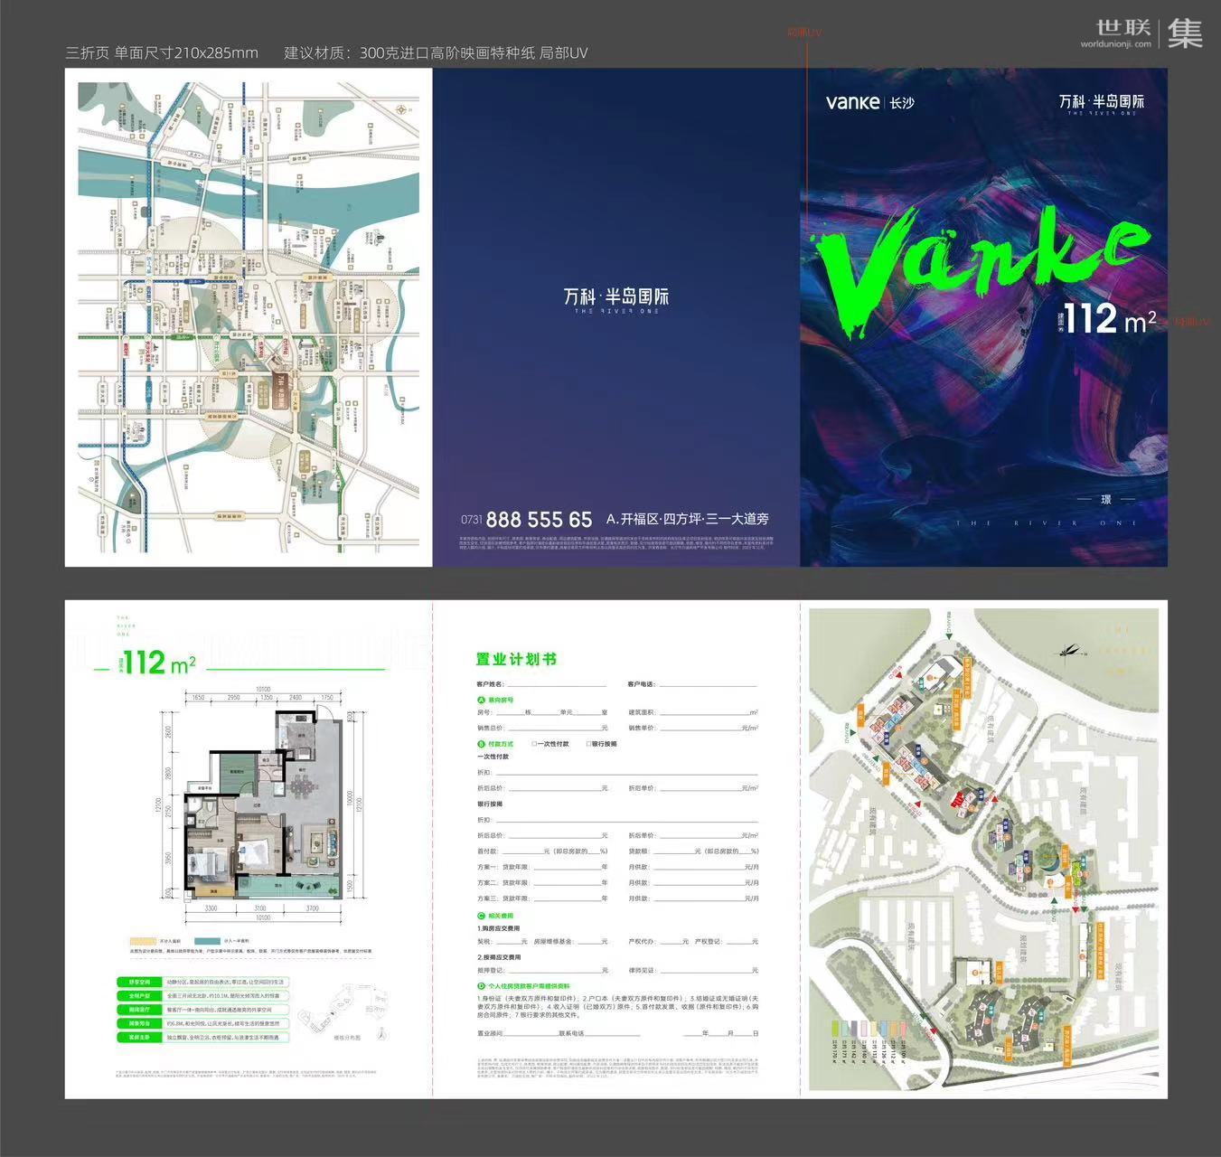Click the green circled C section marker
Screen dimensions: 1221x1157
(481, 916)
